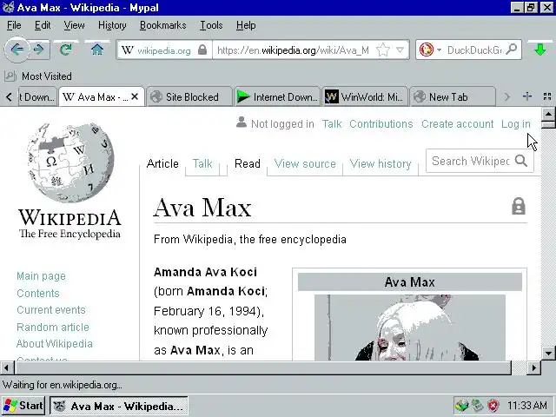The image size is (556, 417).
Task: Open the Tools menu
Action: tap(211, 25)
